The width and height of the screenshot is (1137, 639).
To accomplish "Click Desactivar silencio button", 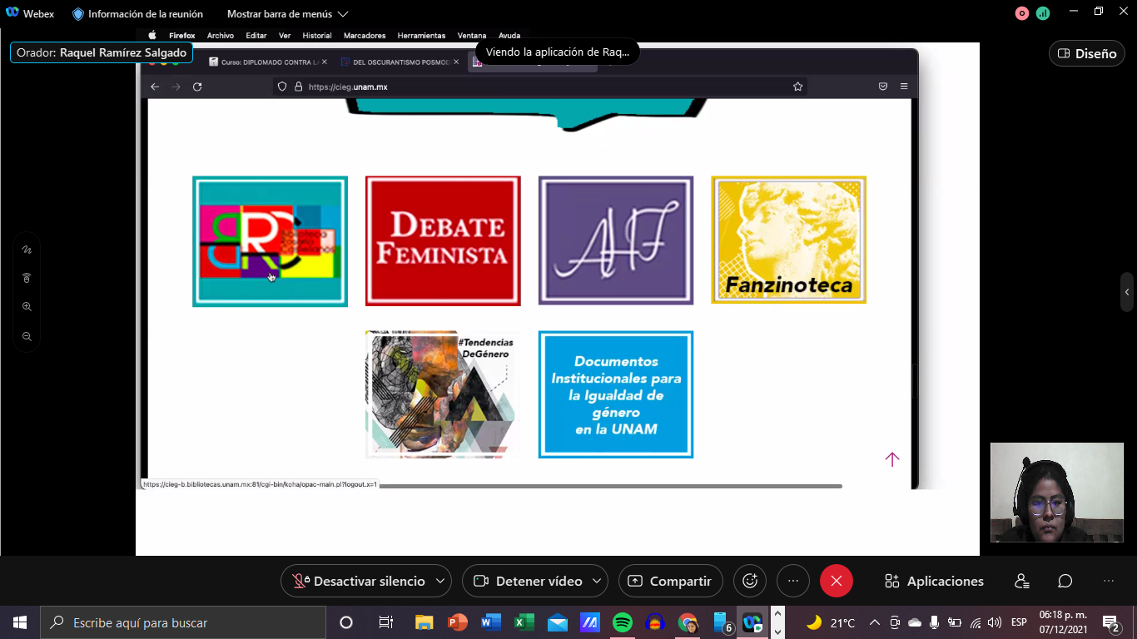I will pyautogui.click(x=359, y=581).
